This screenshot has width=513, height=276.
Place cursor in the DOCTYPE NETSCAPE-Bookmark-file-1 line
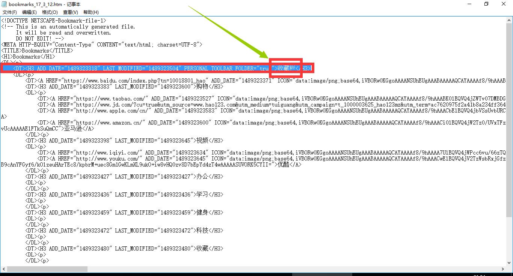pos(54,21)
